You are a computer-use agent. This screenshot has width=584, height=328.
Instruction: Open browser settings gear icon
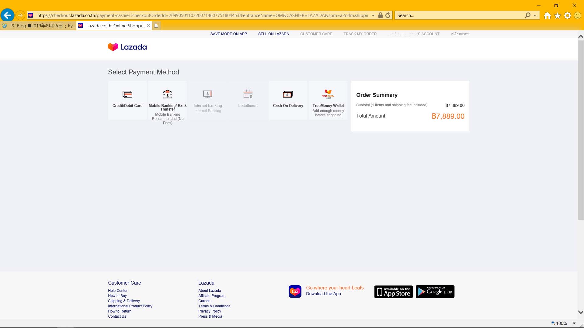568,15
